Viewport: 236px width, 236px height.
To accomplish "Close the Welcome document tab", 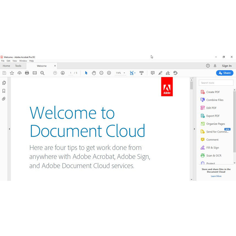I will pos(55,66).
